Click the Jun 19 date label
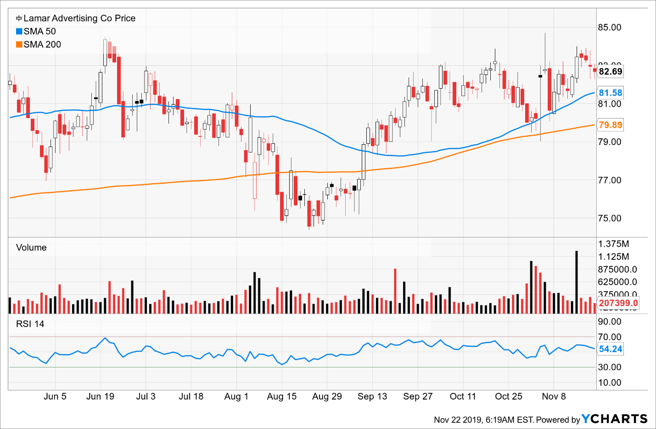 [100, 396]
